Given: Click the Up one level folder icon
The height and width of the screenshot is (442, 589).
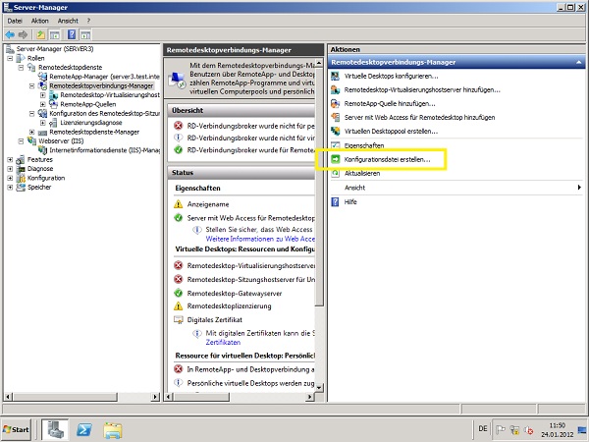Looking at the screenshot, I should [x=40, y=35].
